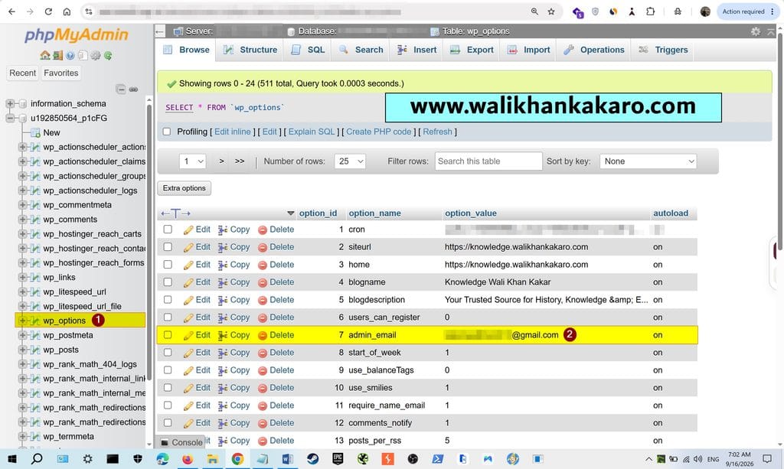Open Sort by key dropdown
The image size is (784, 469).
coord(648,161)
